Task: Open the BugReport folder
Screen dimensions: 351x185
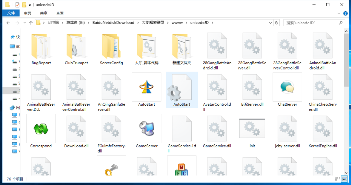Action: [41, 49]
